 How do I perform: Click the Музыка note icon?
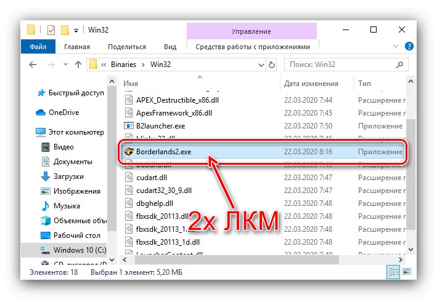coord(45,206)
